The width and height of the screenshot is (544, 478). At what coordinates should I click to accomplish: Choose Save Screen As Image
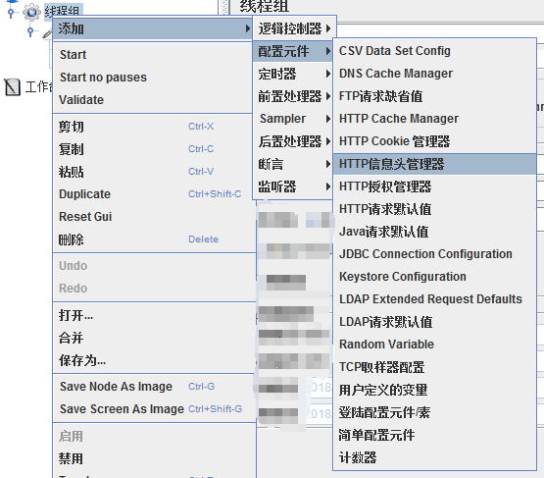point(154,409)
